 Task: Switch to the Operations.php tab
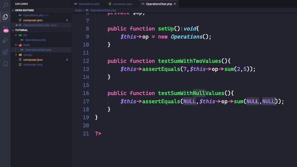(x=87, y=4)
